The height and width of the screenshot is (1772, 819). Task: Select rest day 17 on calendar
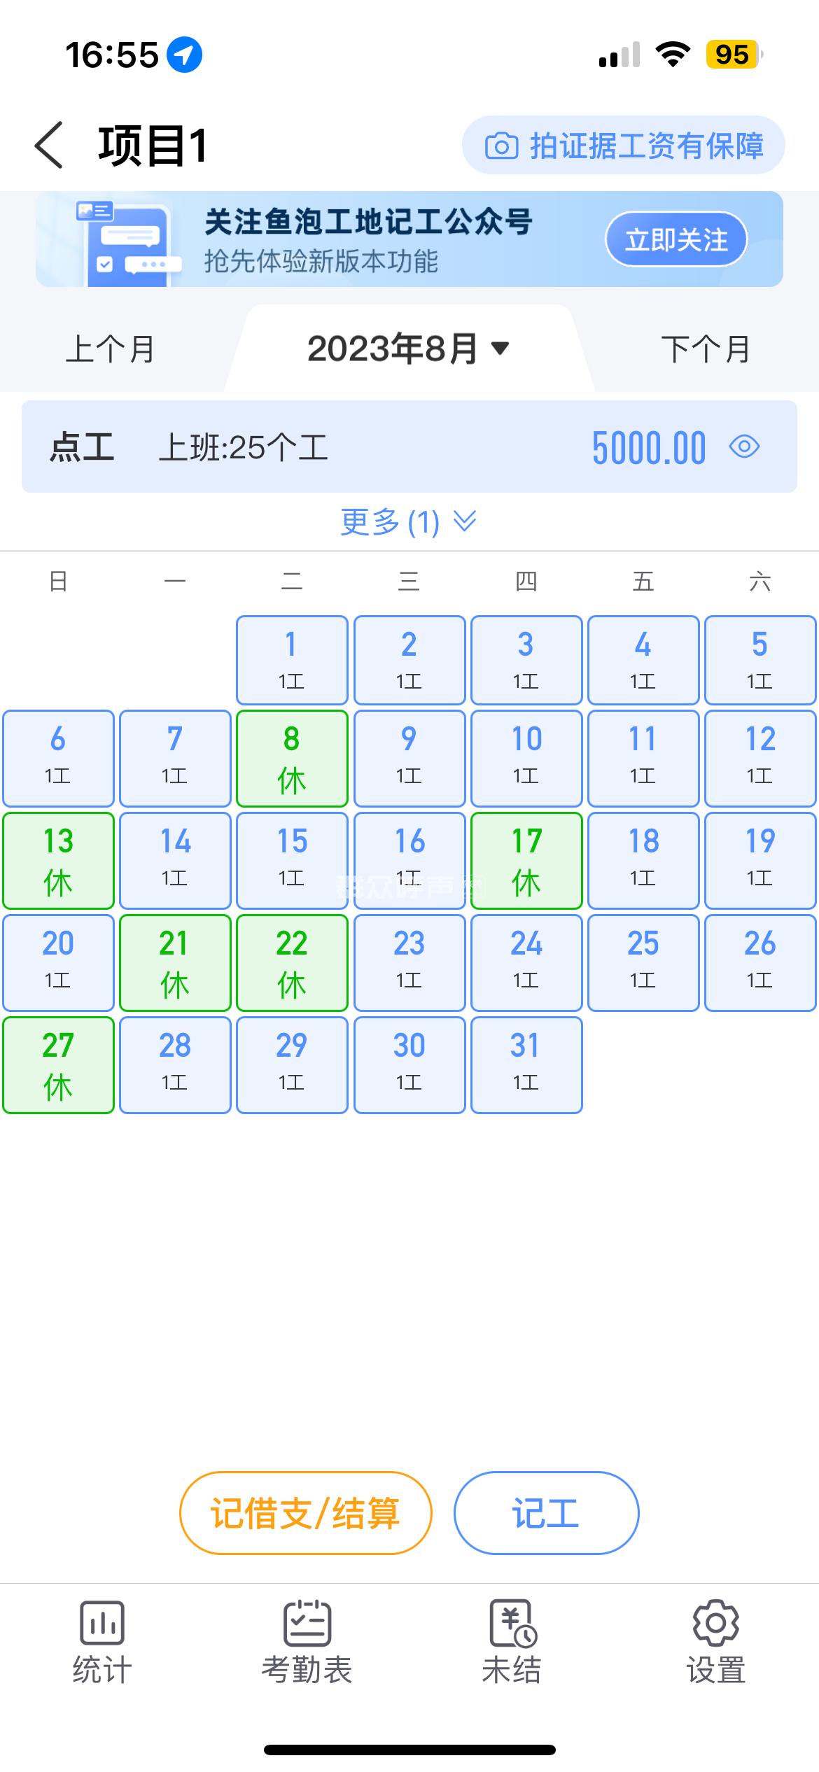coord(526,861)
